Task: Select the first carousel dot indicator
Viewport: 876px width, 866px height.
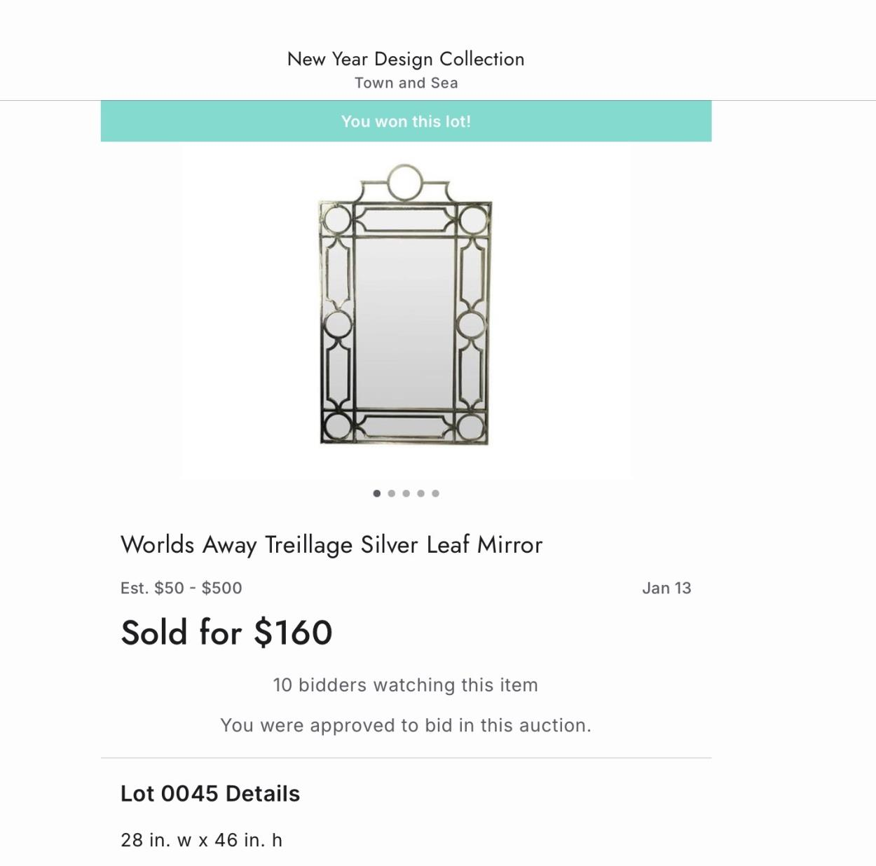Action: (x=377, y=493)
